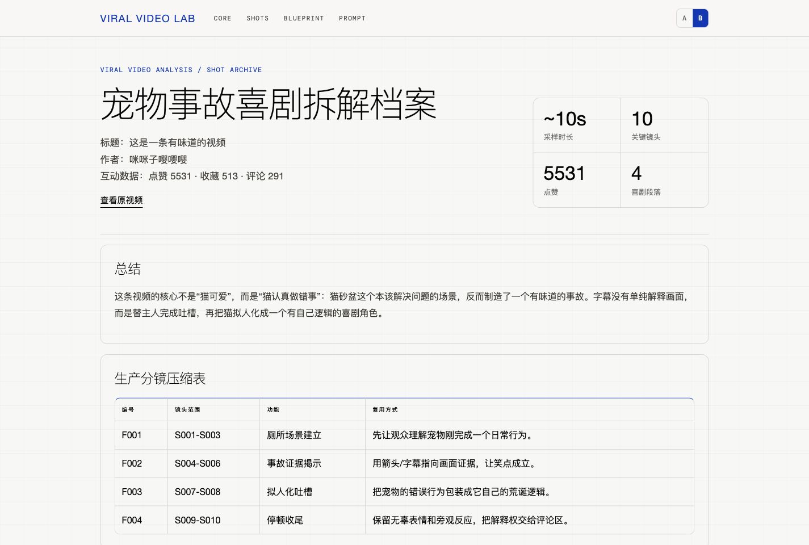Click the S007-S008 range cell
This screenshot has width=809, height=545.
click(x=214, y=492)
